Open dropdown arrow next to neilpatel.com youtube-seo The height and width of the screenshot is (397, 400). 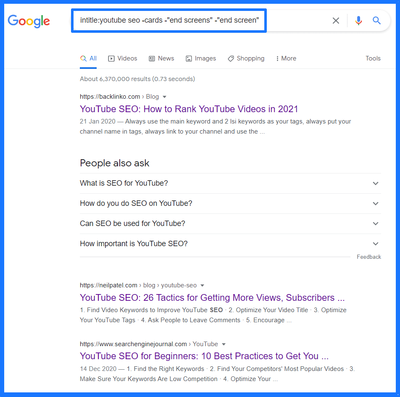point(202,286)
